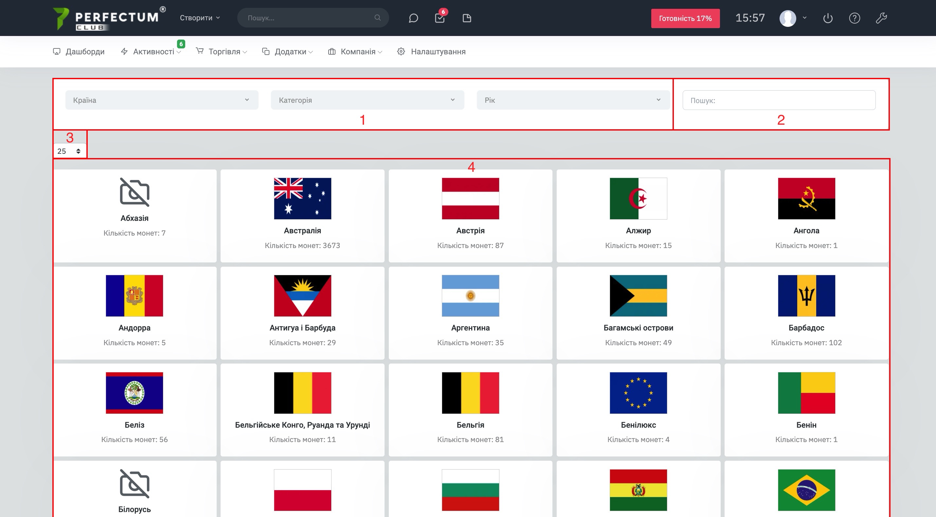This screenshot has width=936, height=517.
Task: Open the help question mark icon
Action: tap(854, 18)
